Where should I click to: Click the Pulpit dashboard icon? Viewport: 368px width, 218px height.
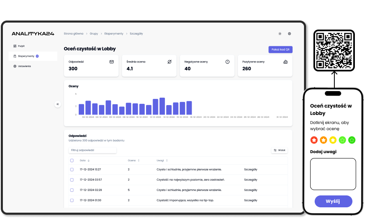(x=15, y=46)
